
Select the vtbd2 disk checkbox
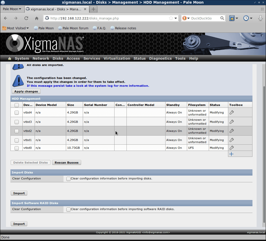point(17,131)
